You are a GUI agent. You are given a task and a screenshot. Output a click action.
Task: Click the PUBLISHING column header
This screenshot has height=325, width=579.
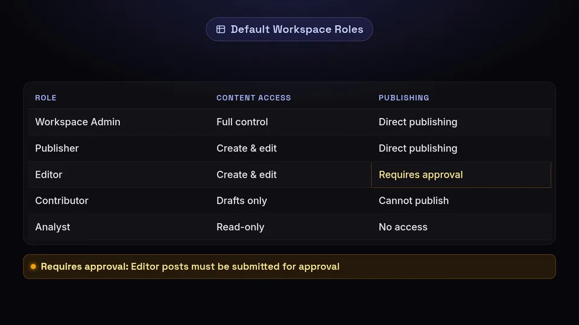click(403, 97)
